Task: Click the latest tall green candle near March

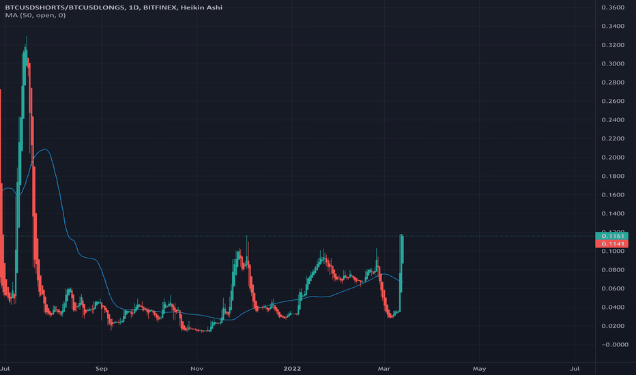Action: (401, 250)
